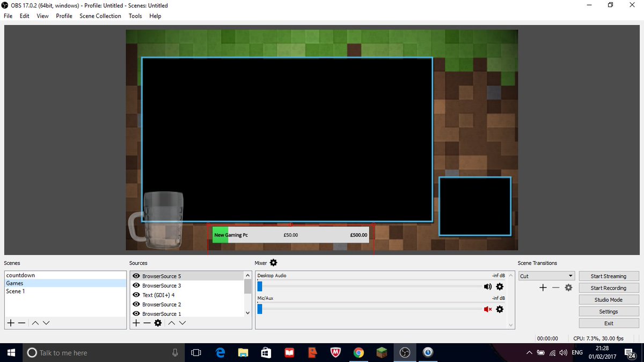
Task: Open Help menu
Action: 155,16
